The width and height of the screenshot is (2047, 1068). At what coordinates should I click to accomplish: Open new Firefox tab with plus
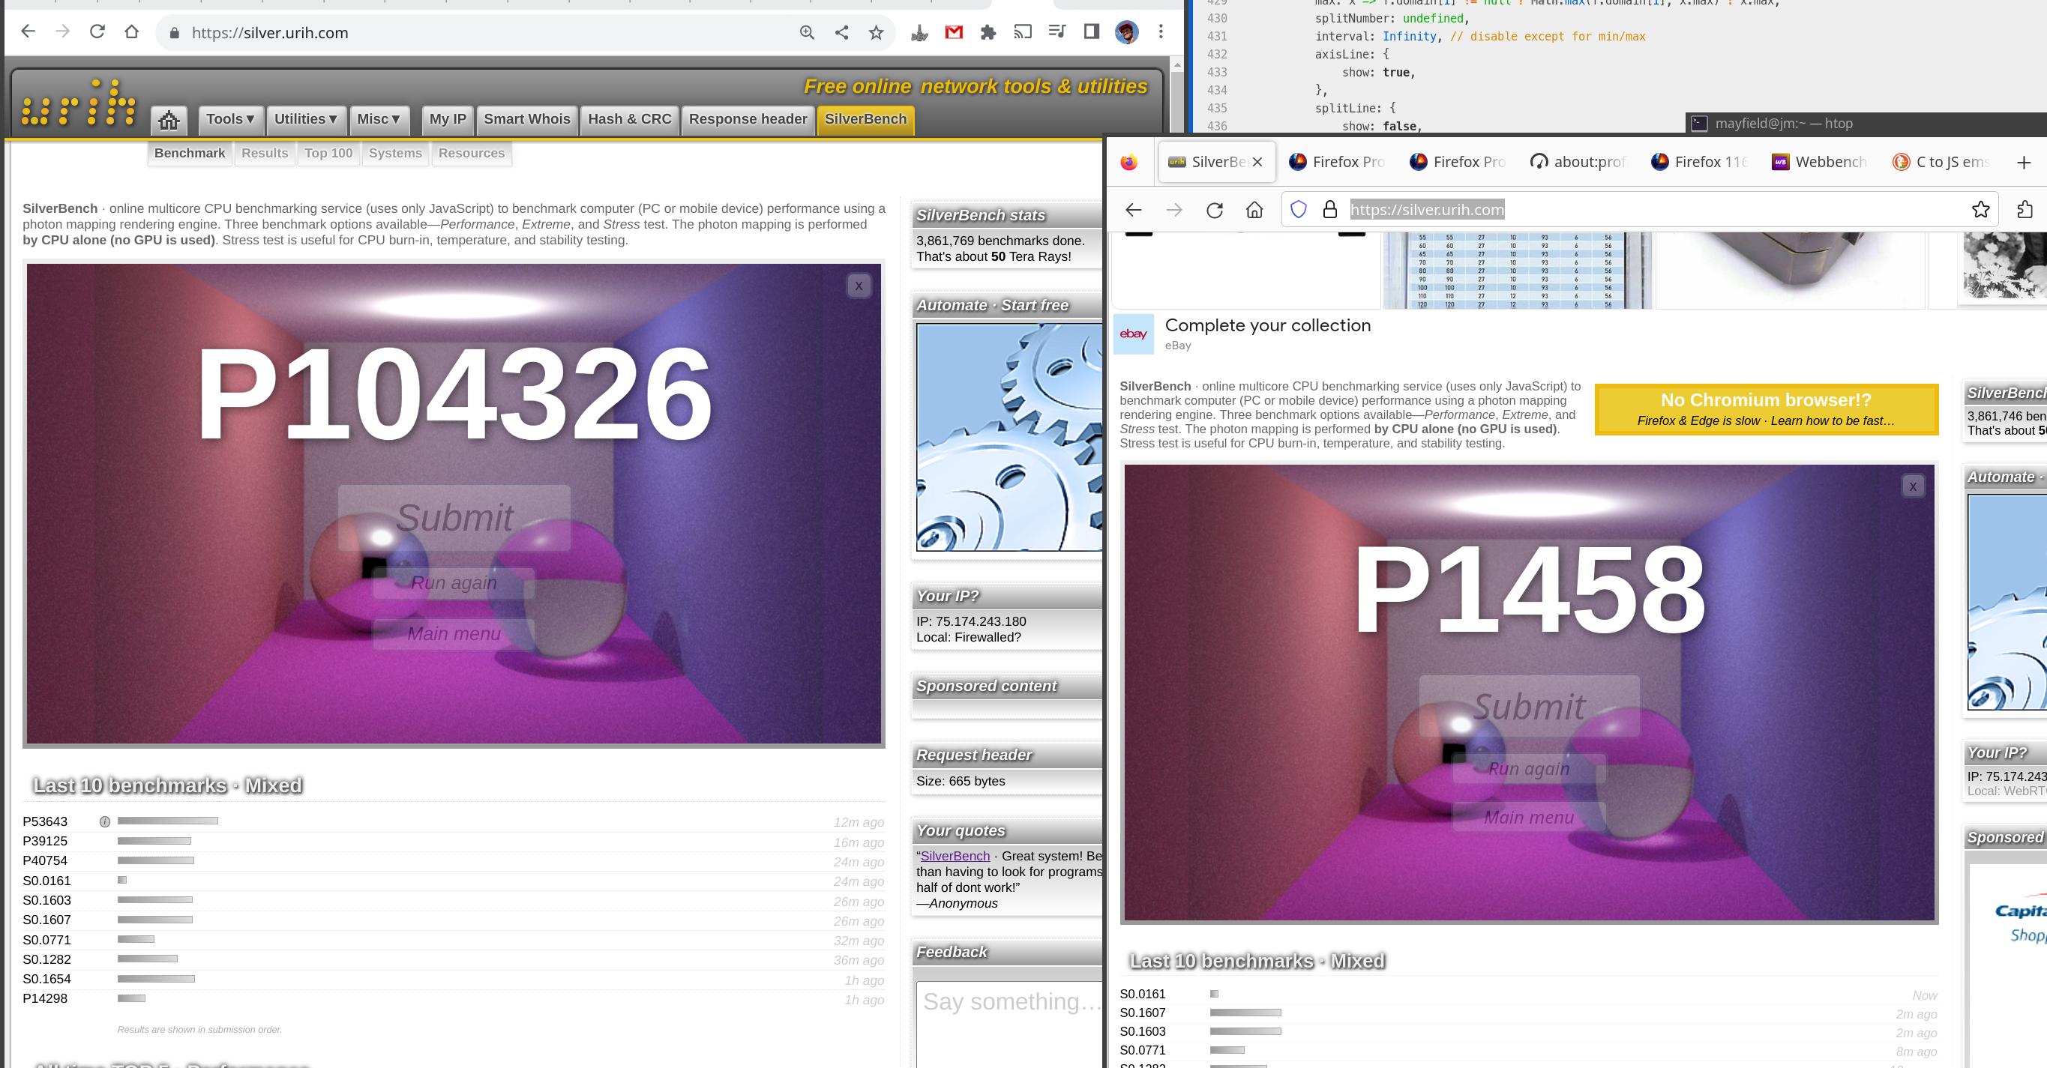(2023, 163)
